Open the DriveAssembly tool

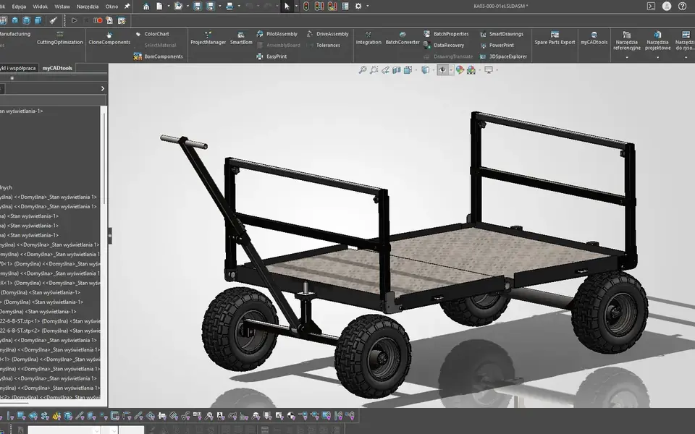pos(327,34)
